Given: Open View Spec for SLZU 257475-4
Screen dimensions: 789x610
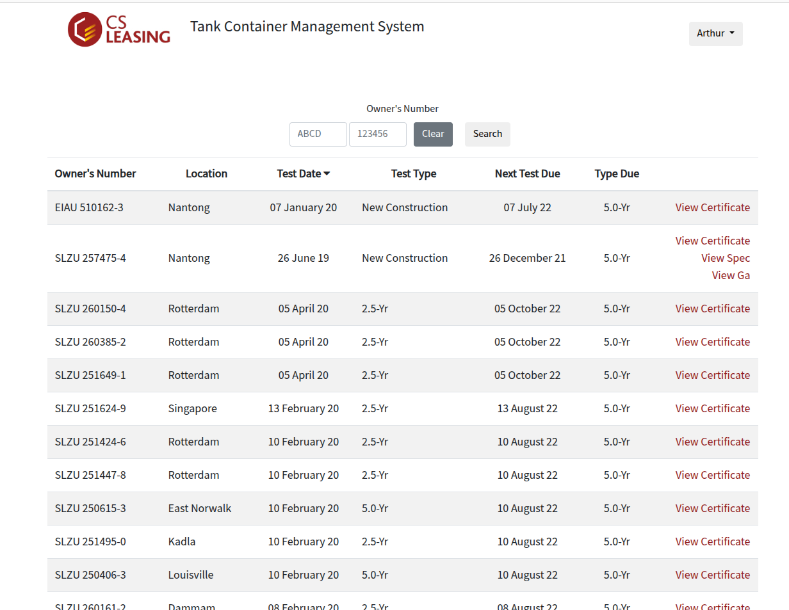Looking at the screenshot, I should click(726, 258).
